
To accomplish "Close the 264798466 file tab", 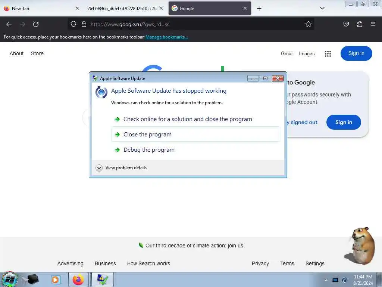I will (x=161, y=8).
